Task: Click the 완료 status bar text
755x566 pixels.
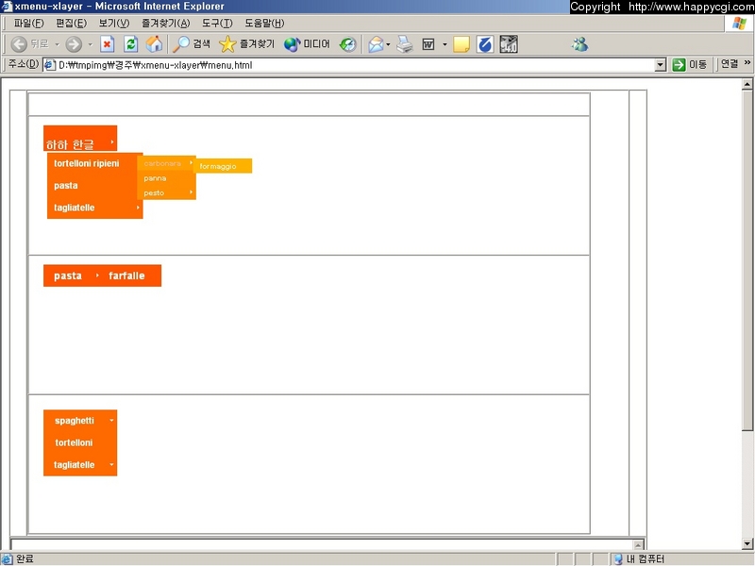Action: (x=25, y=559)
